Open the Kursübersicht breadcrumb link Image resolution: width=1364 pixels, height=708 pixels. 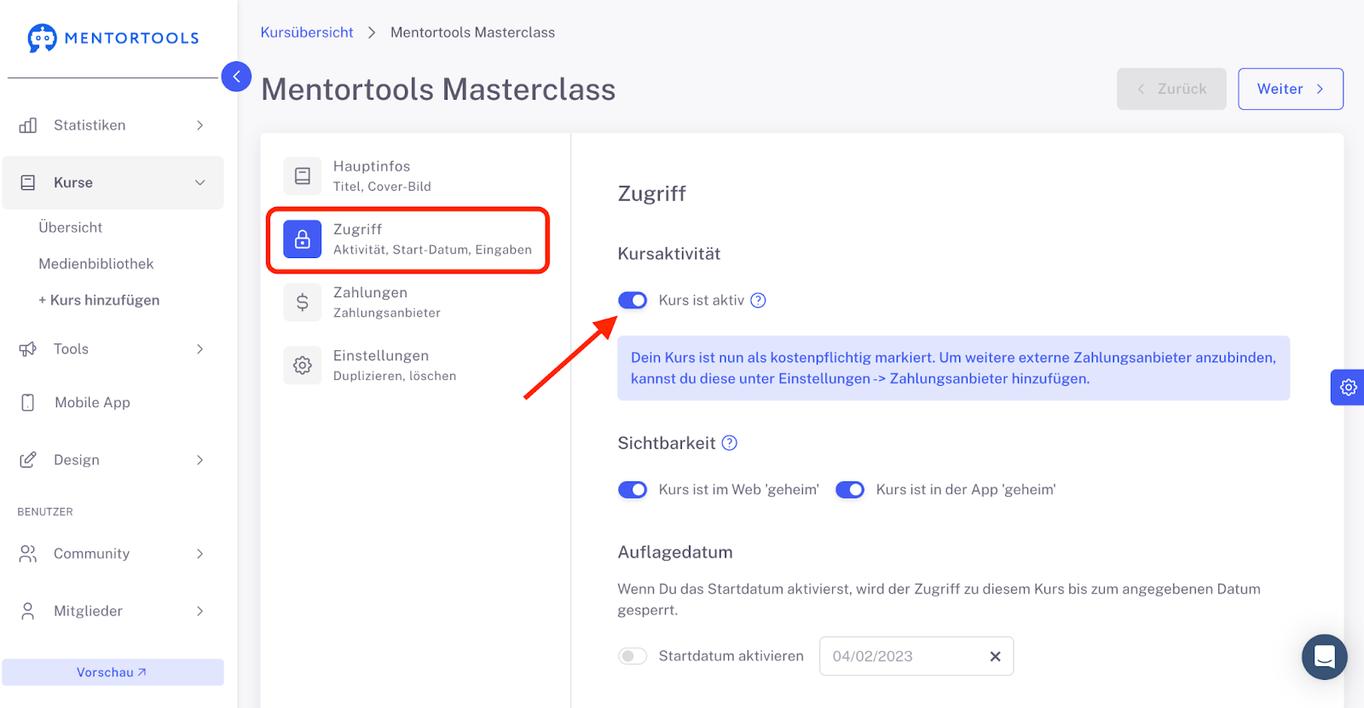[x=307, y=32]
